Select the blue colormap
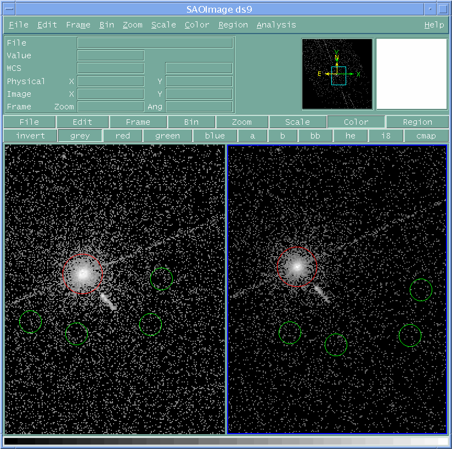The image size is (452, 449). click(x=215, y=136)
